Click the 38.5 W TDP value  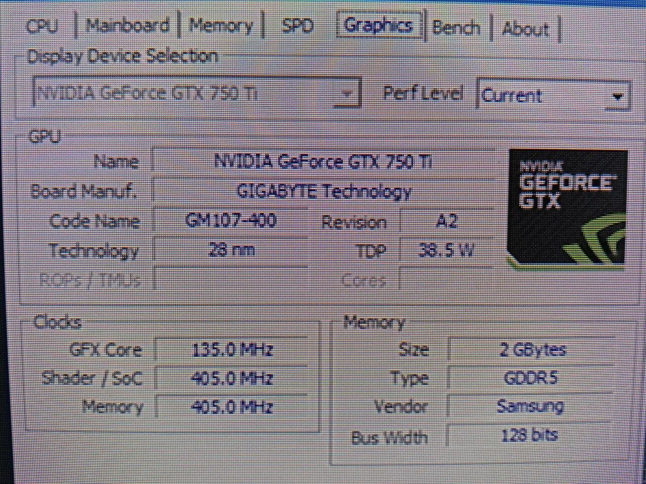point(446,250)
